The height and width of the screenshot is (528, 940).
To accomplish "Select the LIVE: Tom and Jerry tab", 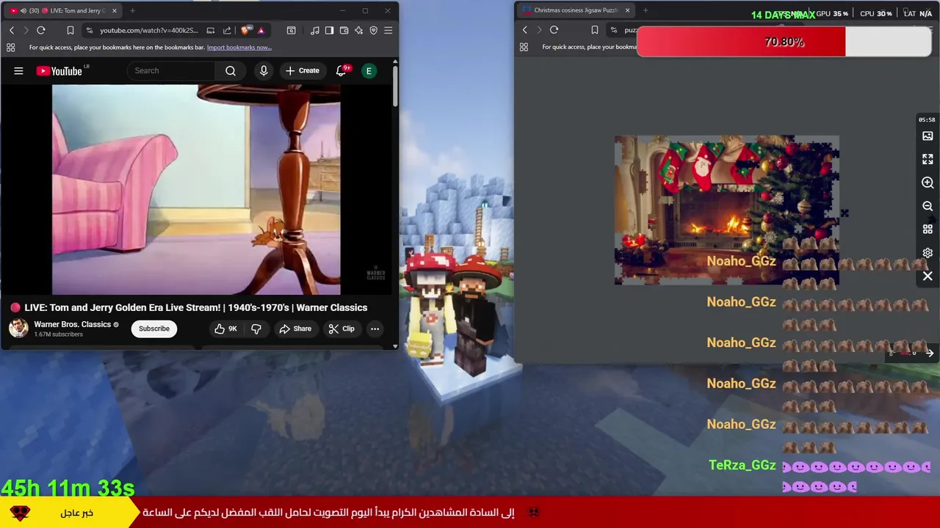I will (x=63, y=11).
